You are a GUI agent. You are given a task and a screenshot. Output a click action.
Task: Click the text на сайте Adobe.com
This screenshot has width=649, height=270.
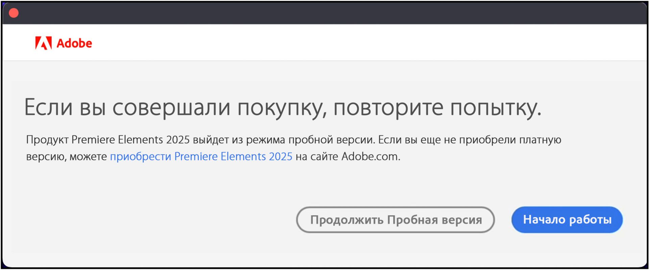pos(348,157)
